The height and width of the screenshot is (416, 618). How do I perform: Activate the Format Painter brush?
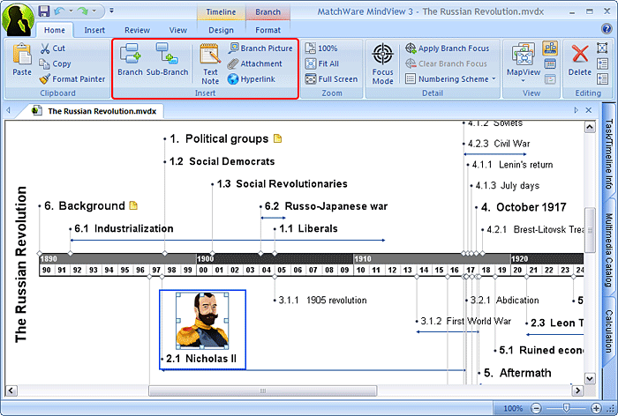pos(72,79)
